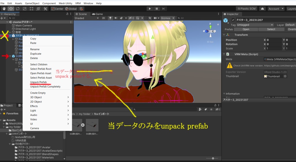Screen dimensions: 296x162
Task: Click the Pause button
Action: pyautogui.click(x=157, y=9)
